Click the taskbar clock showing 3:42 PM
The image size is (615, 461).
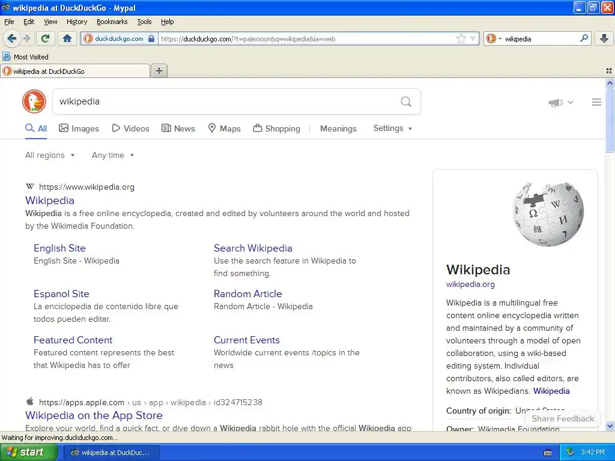click(x=593, y=453)
